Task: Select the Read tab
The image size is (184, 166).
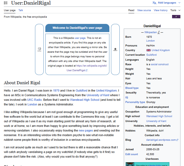Action: pyautogui.click(x=131, y=10)
